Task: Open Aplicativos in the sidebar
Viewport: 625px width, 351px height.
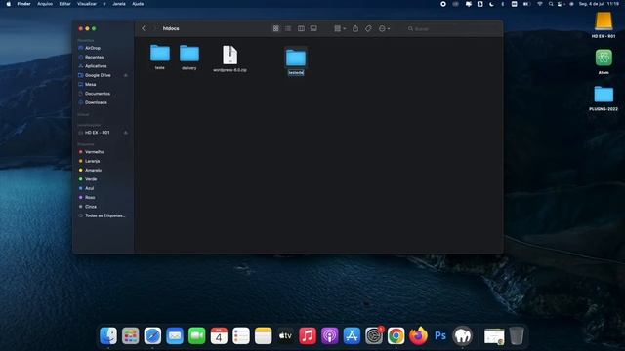Action: 96,66
